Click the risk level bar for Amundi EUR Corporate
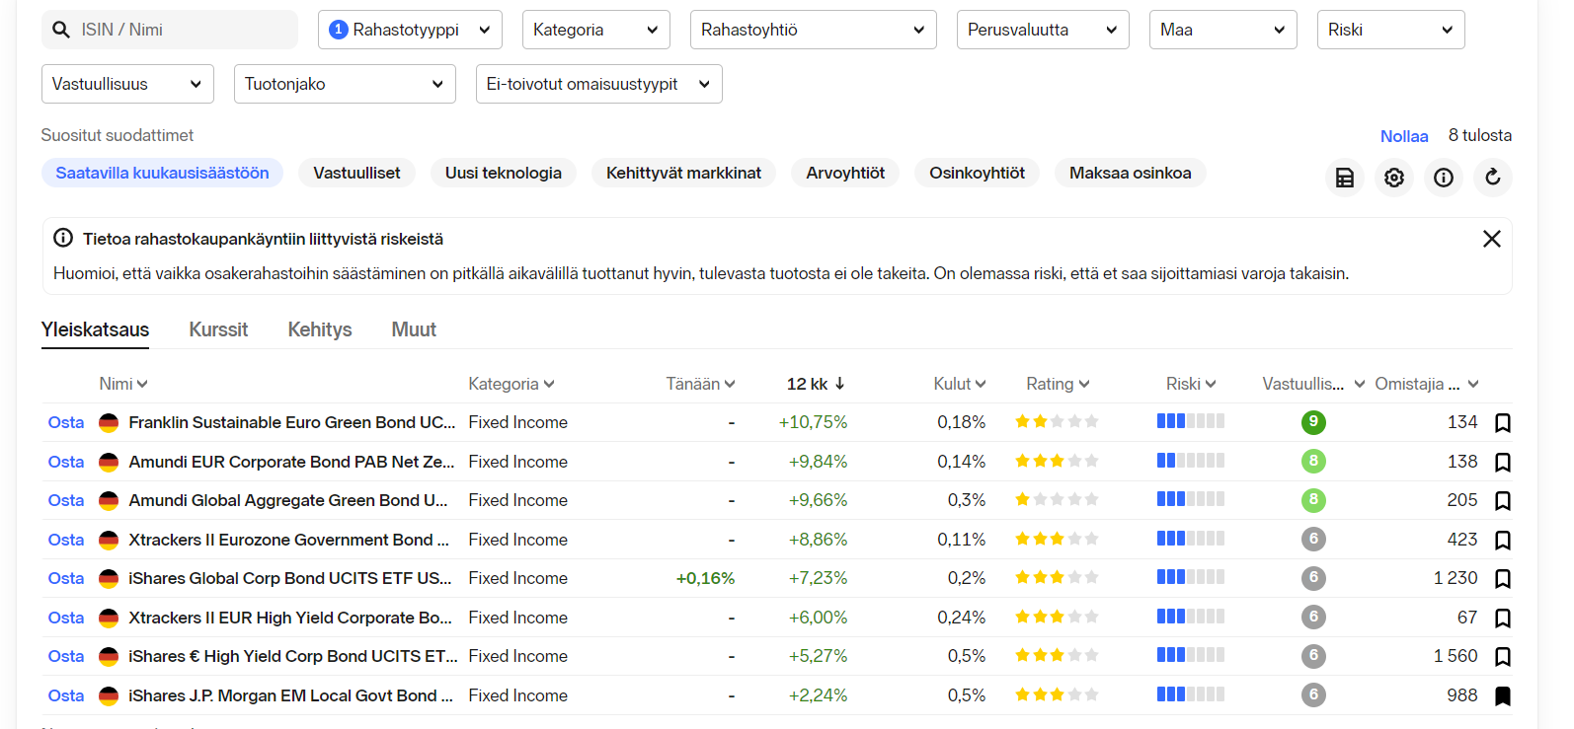 (x=1191, y=460)
